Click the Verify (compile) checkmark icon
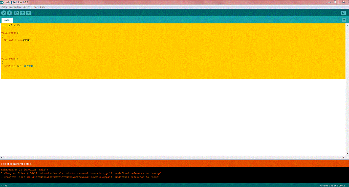 [4, 13]
